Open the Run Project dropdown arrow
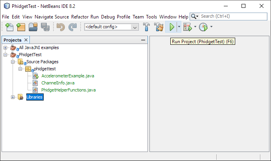271x161 pixels. 179,27
